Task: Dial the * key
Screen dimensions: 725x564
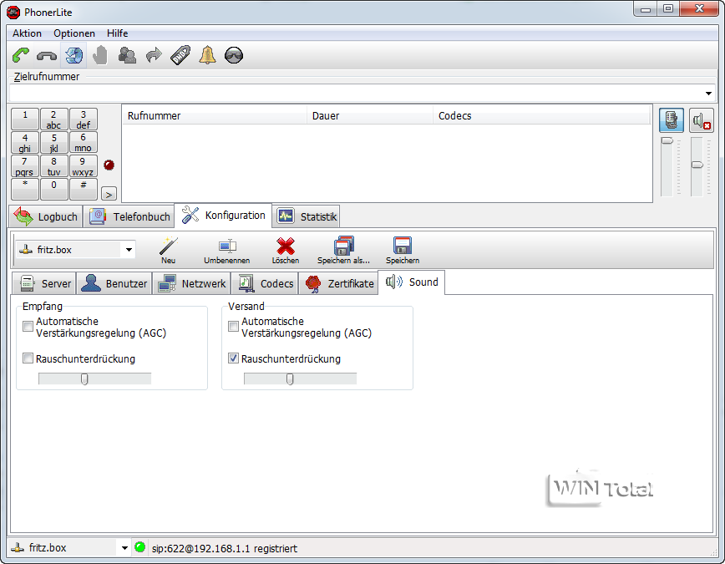Action: [x=25, y=190]
